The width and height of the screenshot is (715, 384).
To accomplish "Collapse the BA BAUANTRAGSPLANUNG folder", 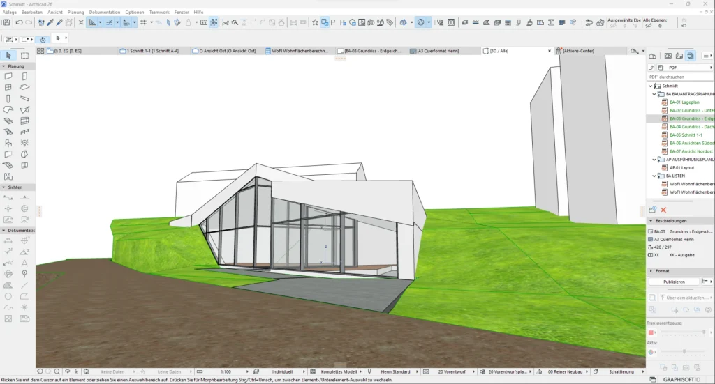I will tap(654, 94).
